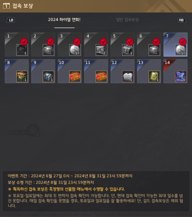Click the day 8 suitcase reward icon
192x217 pixels.
[22, 76]
